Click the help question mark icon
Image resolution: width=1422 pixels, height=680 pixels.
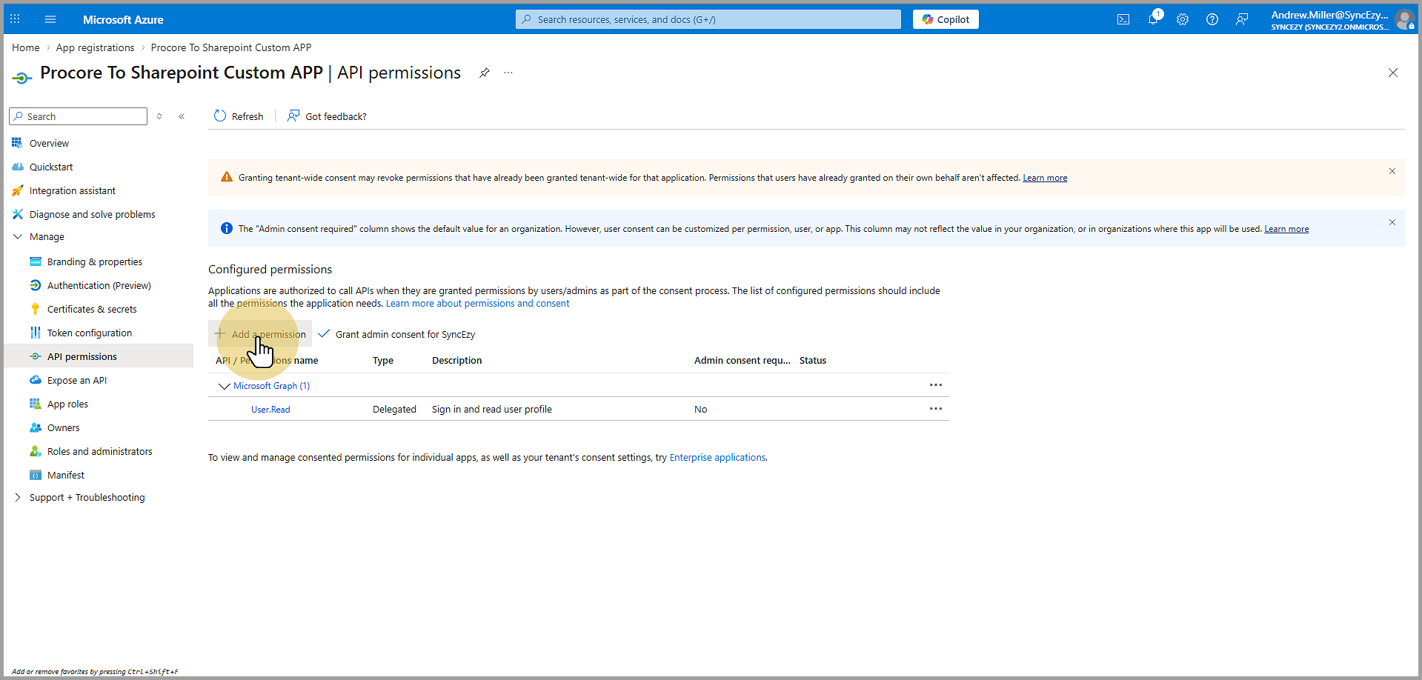pos(1212,19)
